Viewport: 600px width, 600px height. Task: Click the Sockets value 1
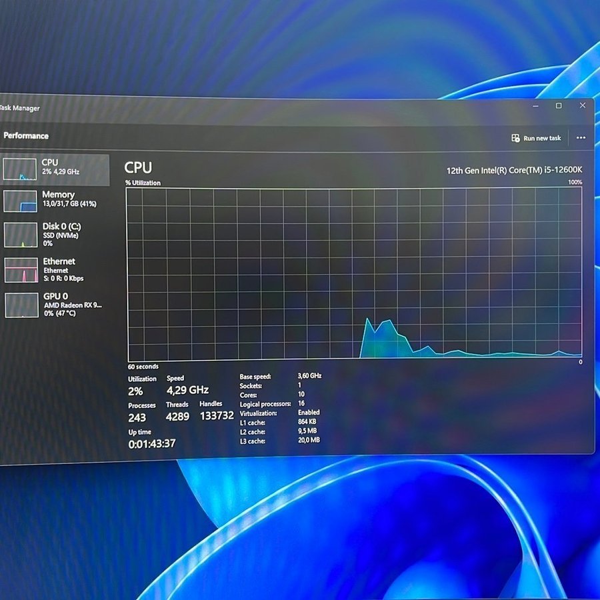point(299,385)
